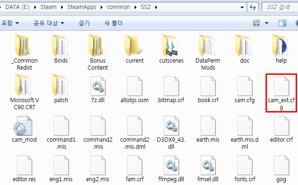Select the fmsel.dll file
Image resolution: width=298 pixels, height=185 pixels.
(208, 169)
